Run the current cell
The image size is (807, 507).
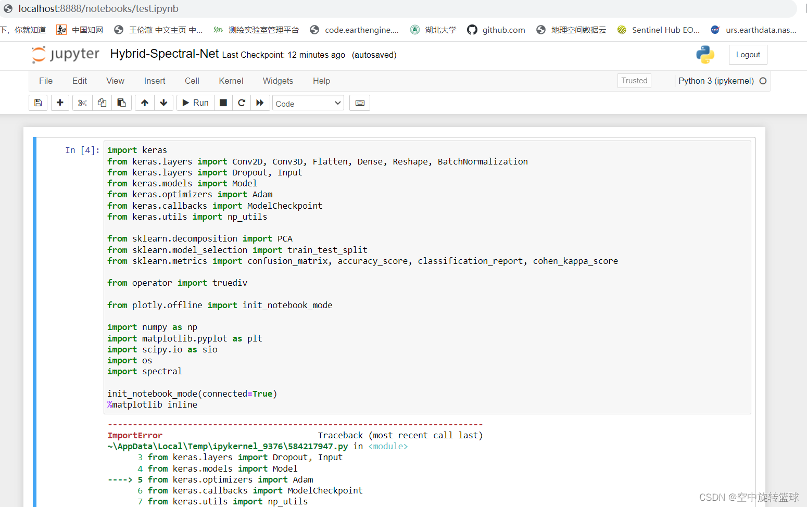(x=195, y=103)
